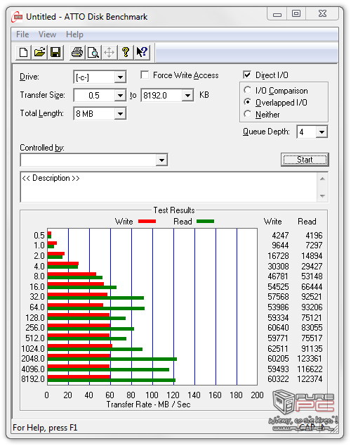Click the Transfer Rate - MB / Sec axis label
This screenshot has height=446, width=351.
[148, 404]
